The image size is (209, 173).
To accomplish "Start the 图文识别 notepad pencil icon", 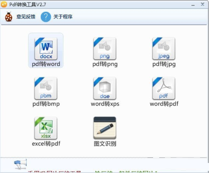I will (x=105, y=128).
